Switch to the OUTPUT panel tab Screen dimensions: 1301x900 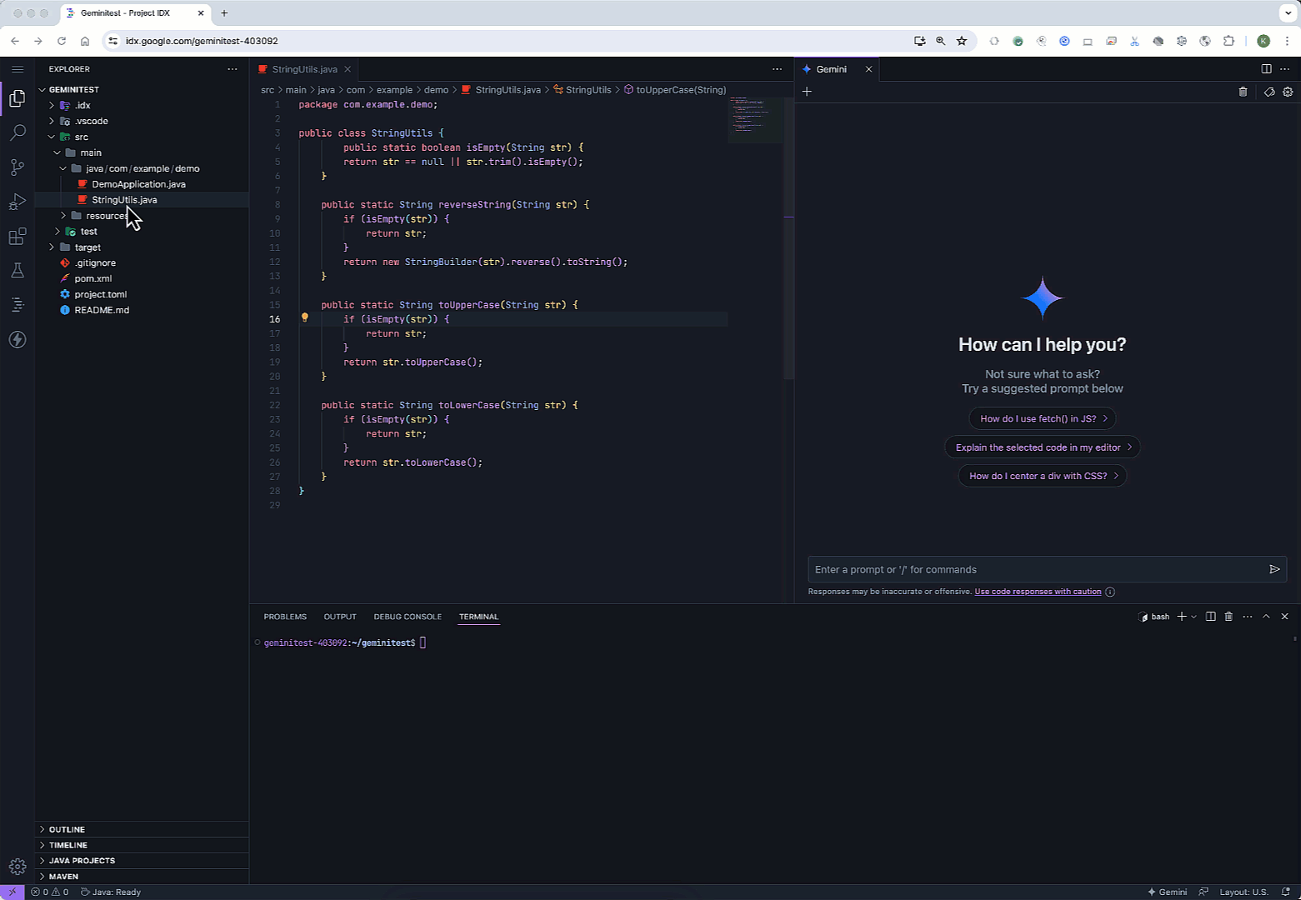point(340,617)
